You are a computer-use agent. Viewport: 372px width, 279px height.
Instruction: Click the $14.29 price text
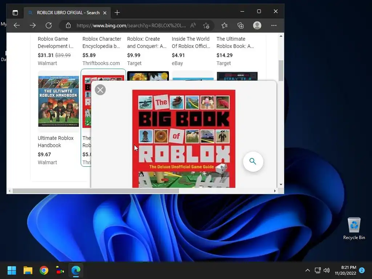coord(225,55)
